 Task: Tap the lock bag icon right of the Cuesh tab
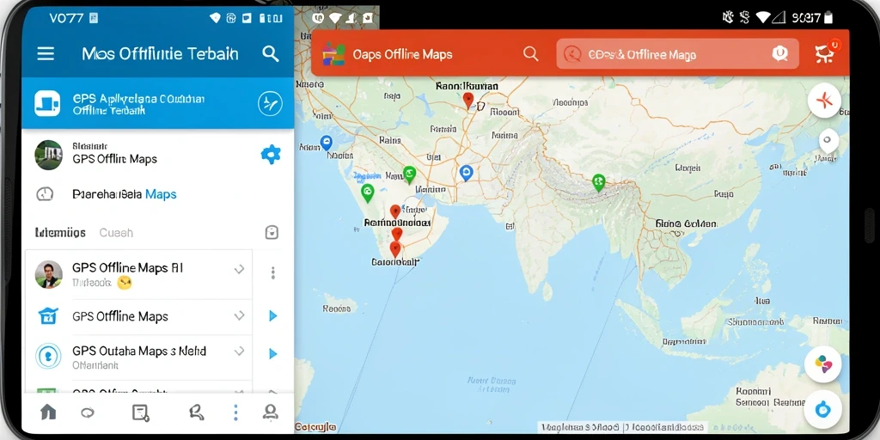point(272,232)
